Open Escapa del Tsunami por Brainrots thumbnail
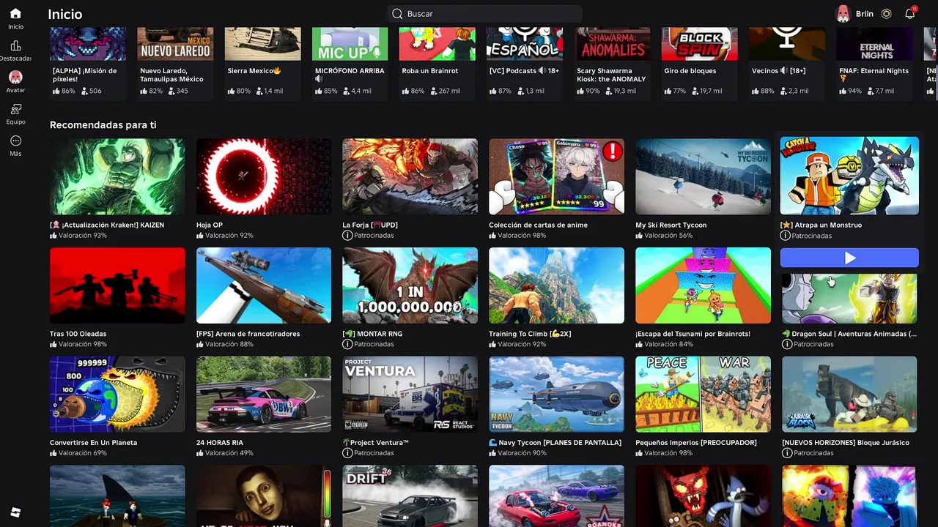Viewport: 938px width, 527px height. (x=703, y=285)
